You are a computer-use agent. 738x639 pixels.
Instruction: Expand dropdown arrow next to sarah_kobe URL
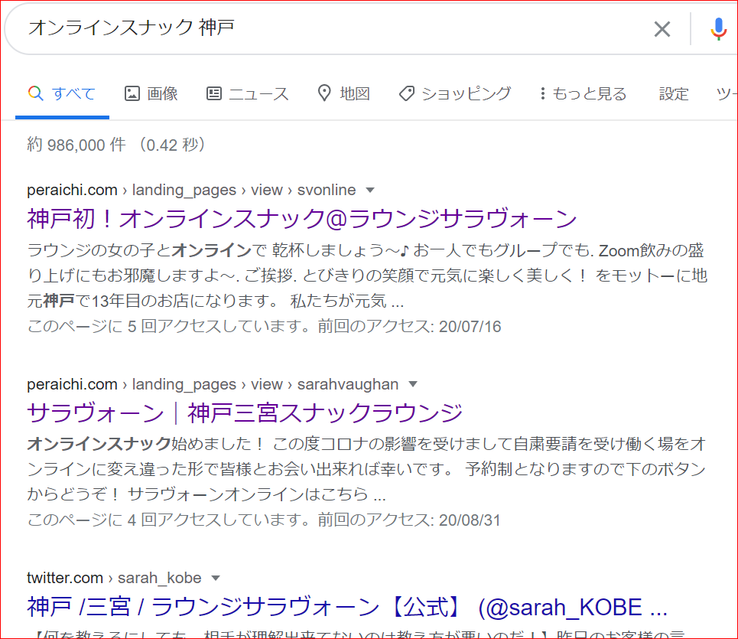(216, 579)
